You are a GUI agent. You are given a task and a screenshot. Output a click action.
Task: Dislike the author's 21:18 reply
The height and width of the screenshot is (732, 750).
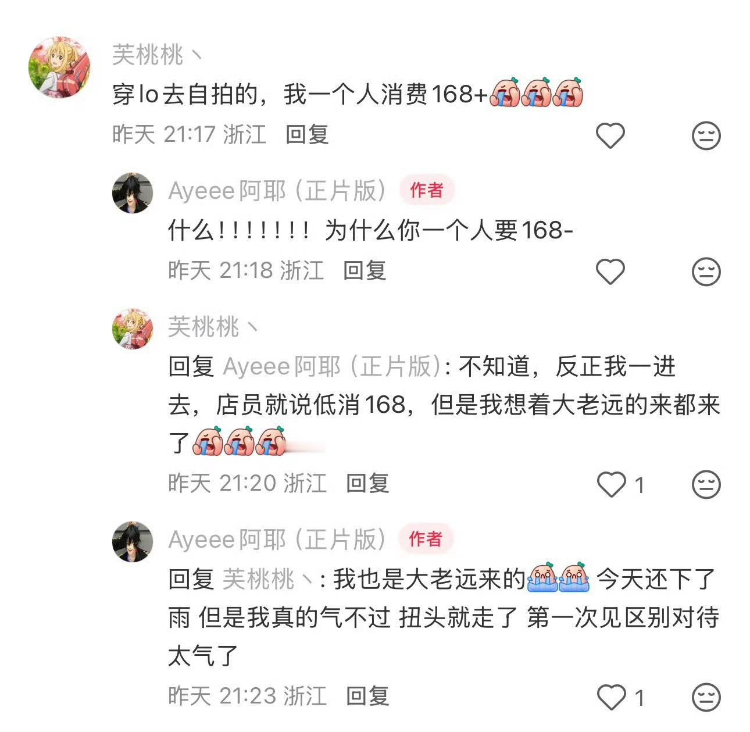pyautogui.click(x=706, y=272)
